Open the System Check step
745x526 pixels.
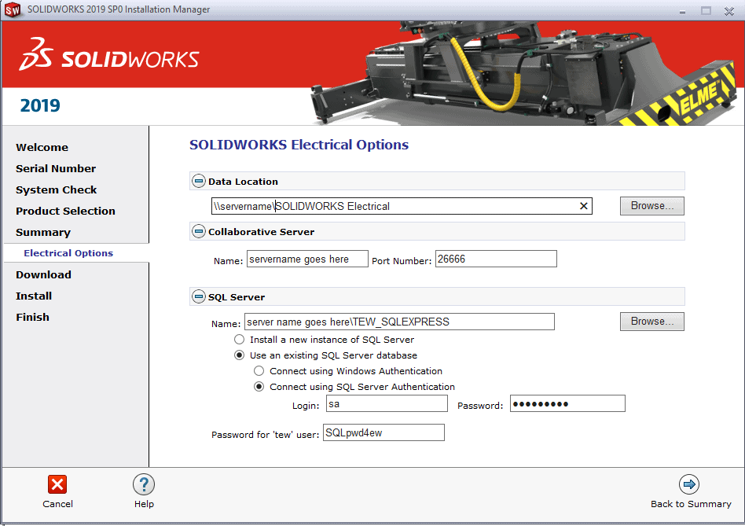pyautogui.click(x=56, y=189)
